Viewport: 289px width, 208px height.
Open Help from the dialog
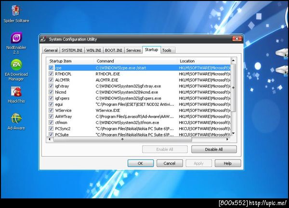228,163
